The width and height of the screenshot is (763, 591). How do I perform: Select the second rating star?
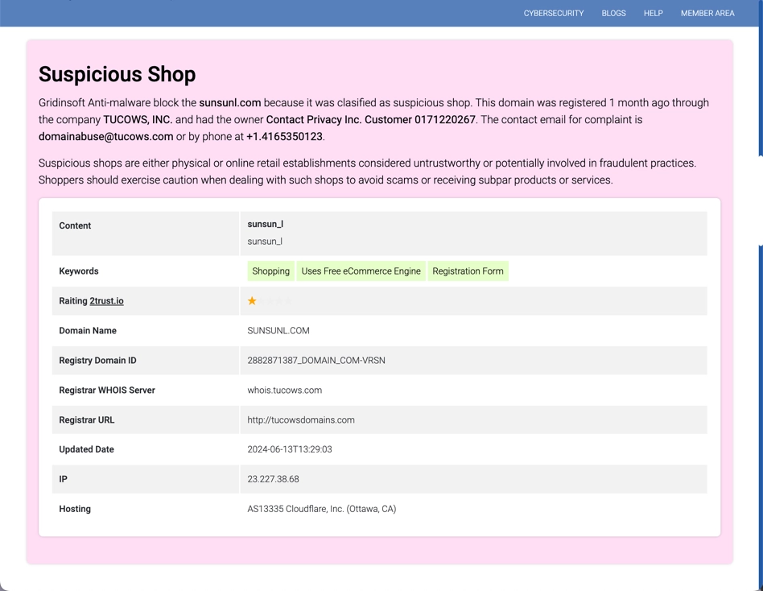click(x=262, y=300)
